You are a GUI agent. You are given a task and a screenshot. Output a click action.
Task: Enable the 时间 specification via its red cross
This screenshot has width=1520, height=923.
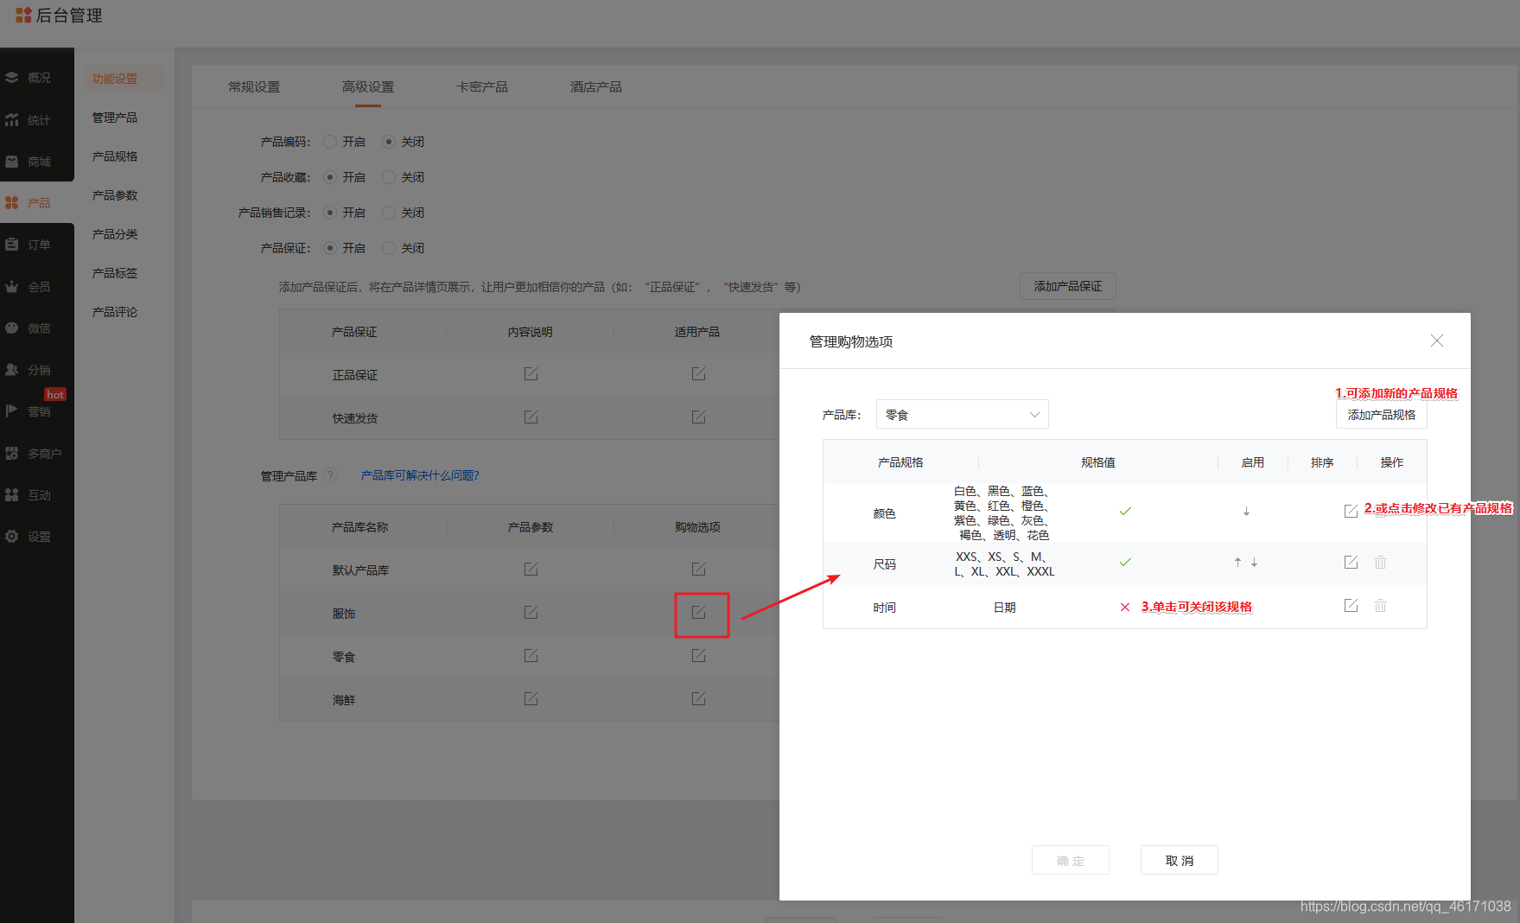1125,607
